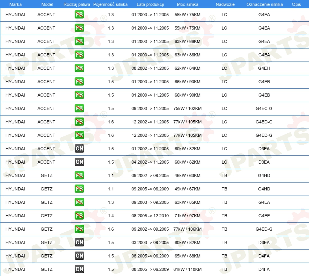This screenshot has height=276, width=309.
Task: Click GETZ in the G4EE row
Action: [47, 216]
